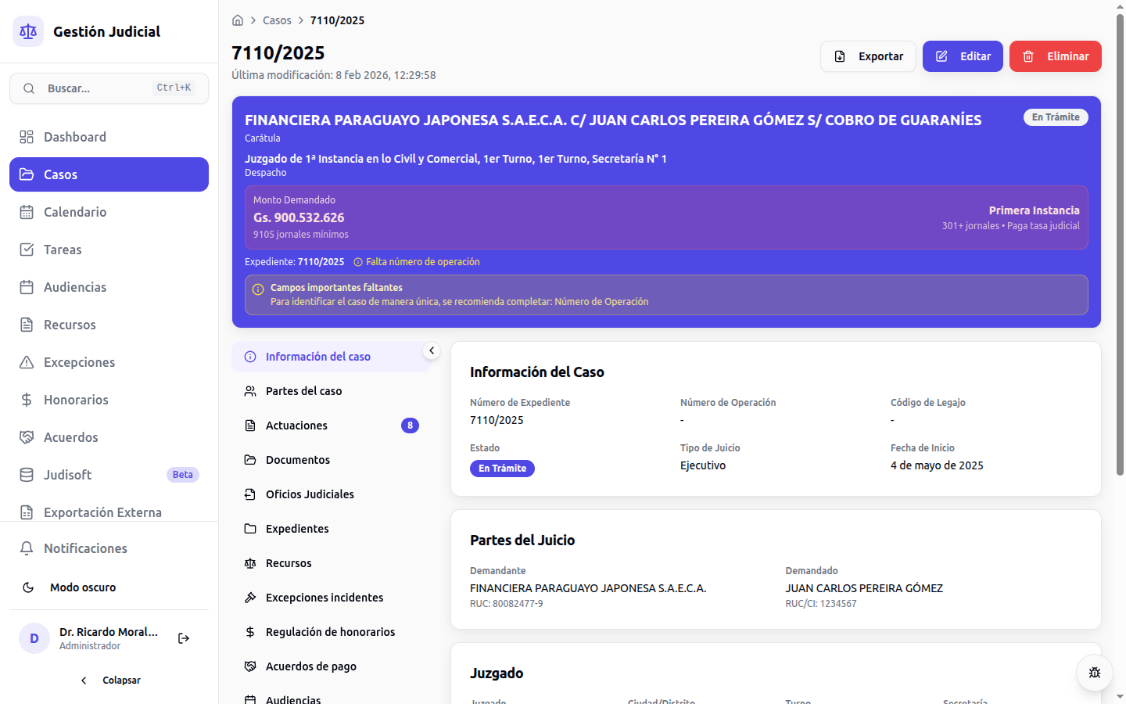Click the user avatar with letter D
Screen dimensions: 1126x704
click(34, 638)
